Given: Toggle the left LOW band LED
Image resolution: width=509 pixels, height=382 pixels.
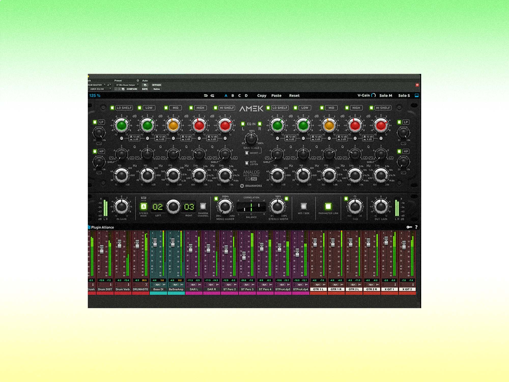Looking at the screenshot, I should coord(139,108).
